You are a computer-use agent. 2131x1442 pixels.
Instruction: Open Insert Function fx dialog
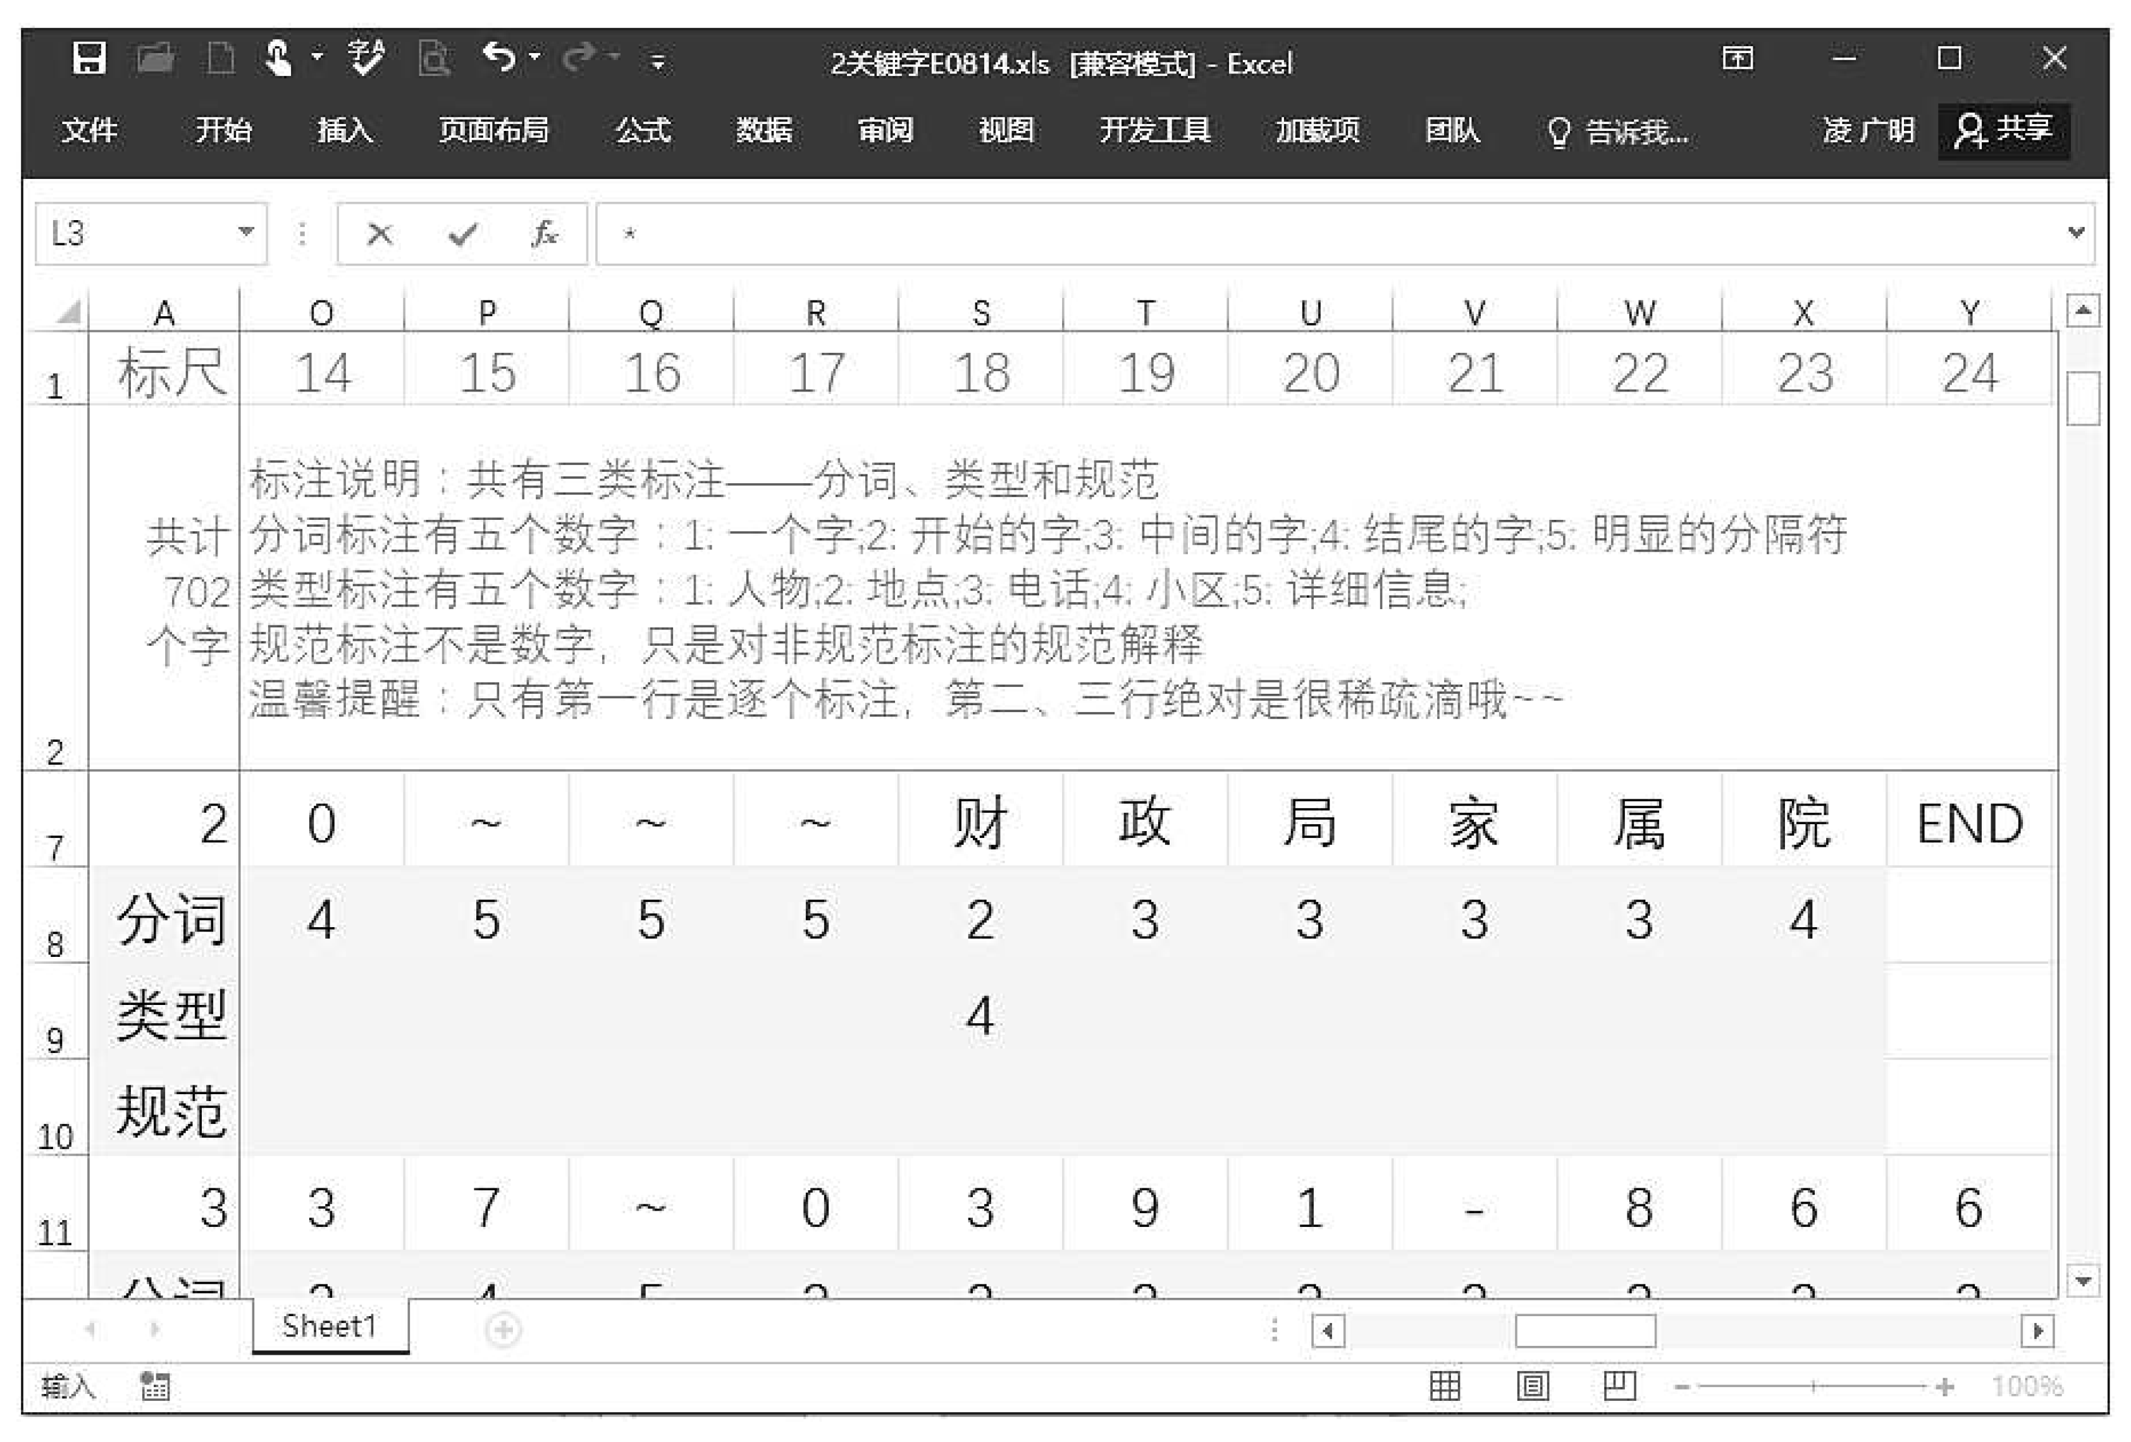click(544, 235)
